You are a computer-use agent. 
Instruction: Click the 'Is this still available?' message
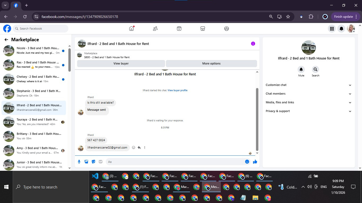pyautogui.click(x=100, y=103)
